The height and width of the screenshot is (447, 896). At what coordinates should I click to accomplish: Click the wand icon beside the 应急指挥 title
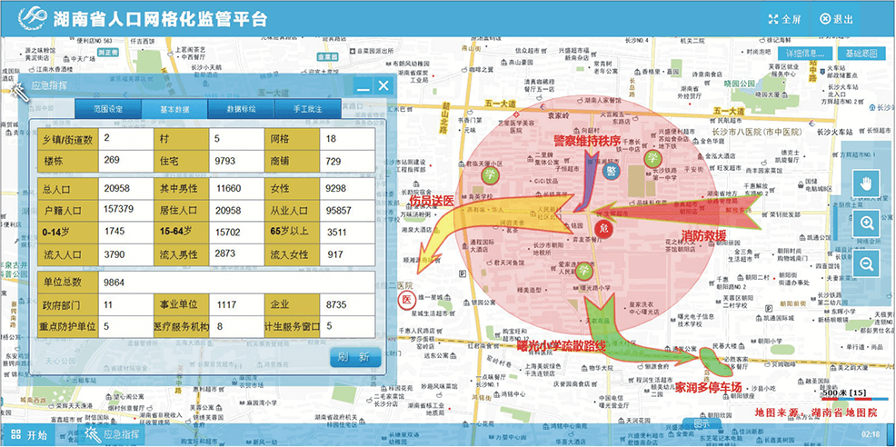pos(19,91)
